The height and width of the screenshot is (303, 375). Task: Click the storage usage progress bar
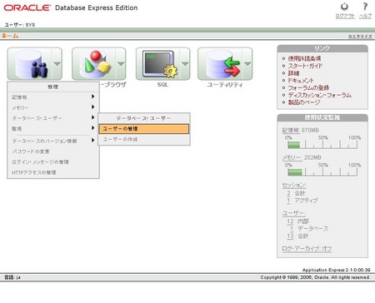point(322,145)
